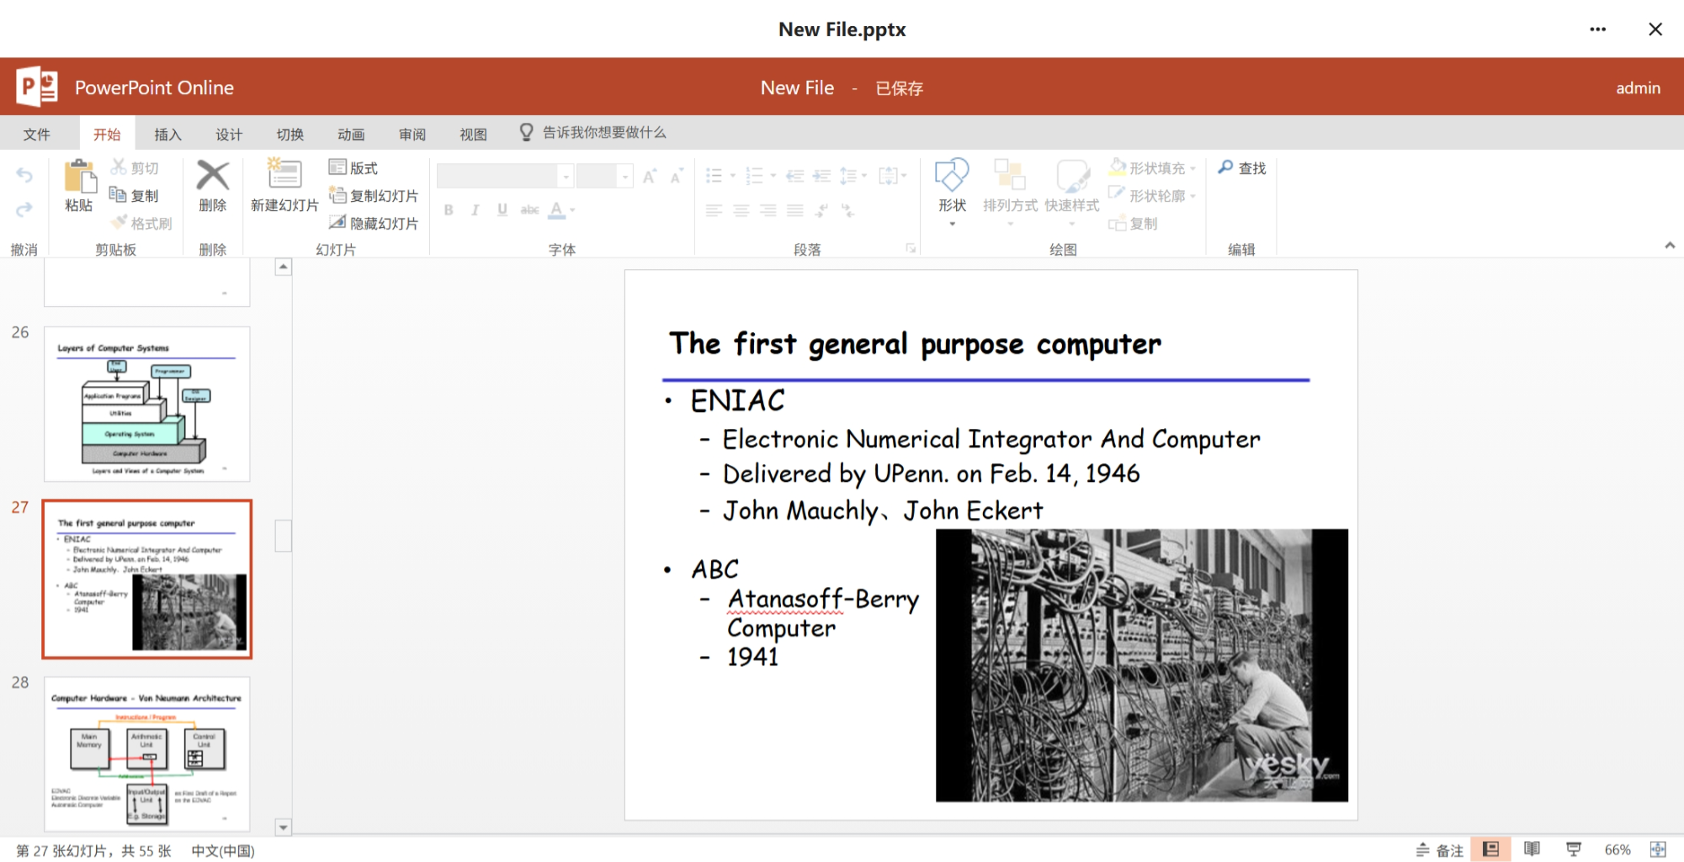This screenshot has width=1684, height=862.
Task: Click the admin account name
Action: (1638, 87)
